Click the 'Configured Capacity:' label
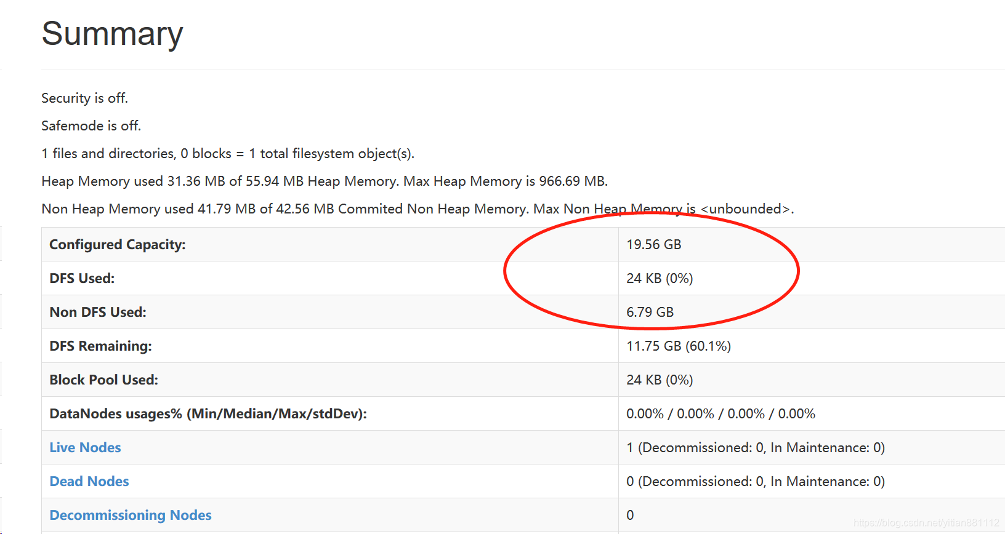This screenshot has height=534, width=1005. click(x=118, y=244)
